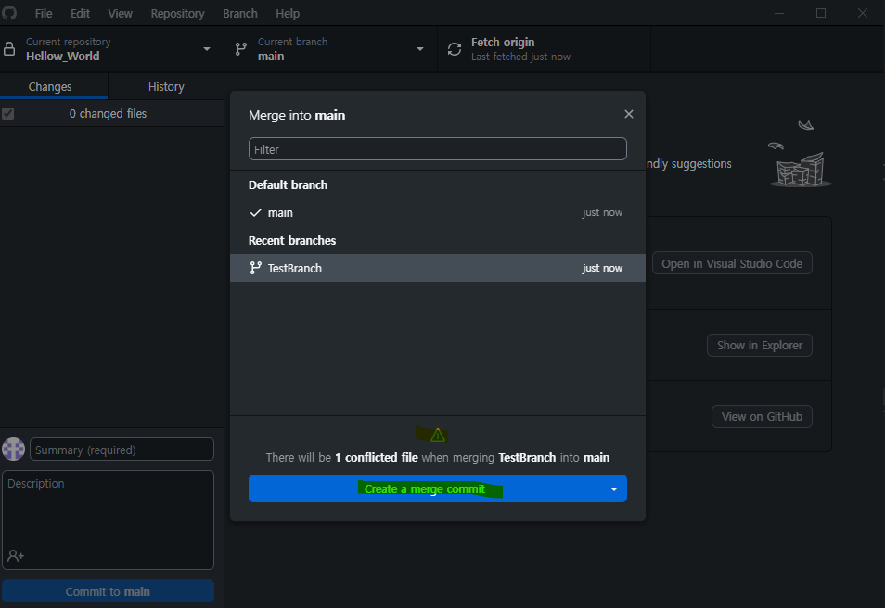Open the Edit menu
This screenshot has height=608, width=885.
point(80,13)
